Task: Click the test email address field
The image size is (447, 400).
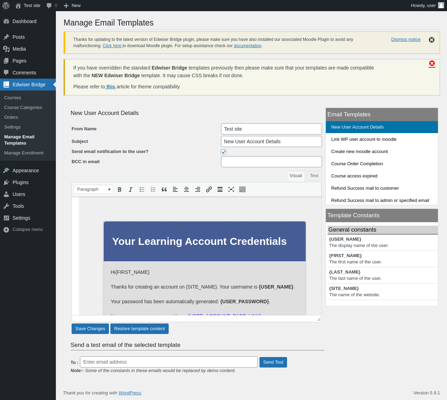Action: (x=169, y=362)
